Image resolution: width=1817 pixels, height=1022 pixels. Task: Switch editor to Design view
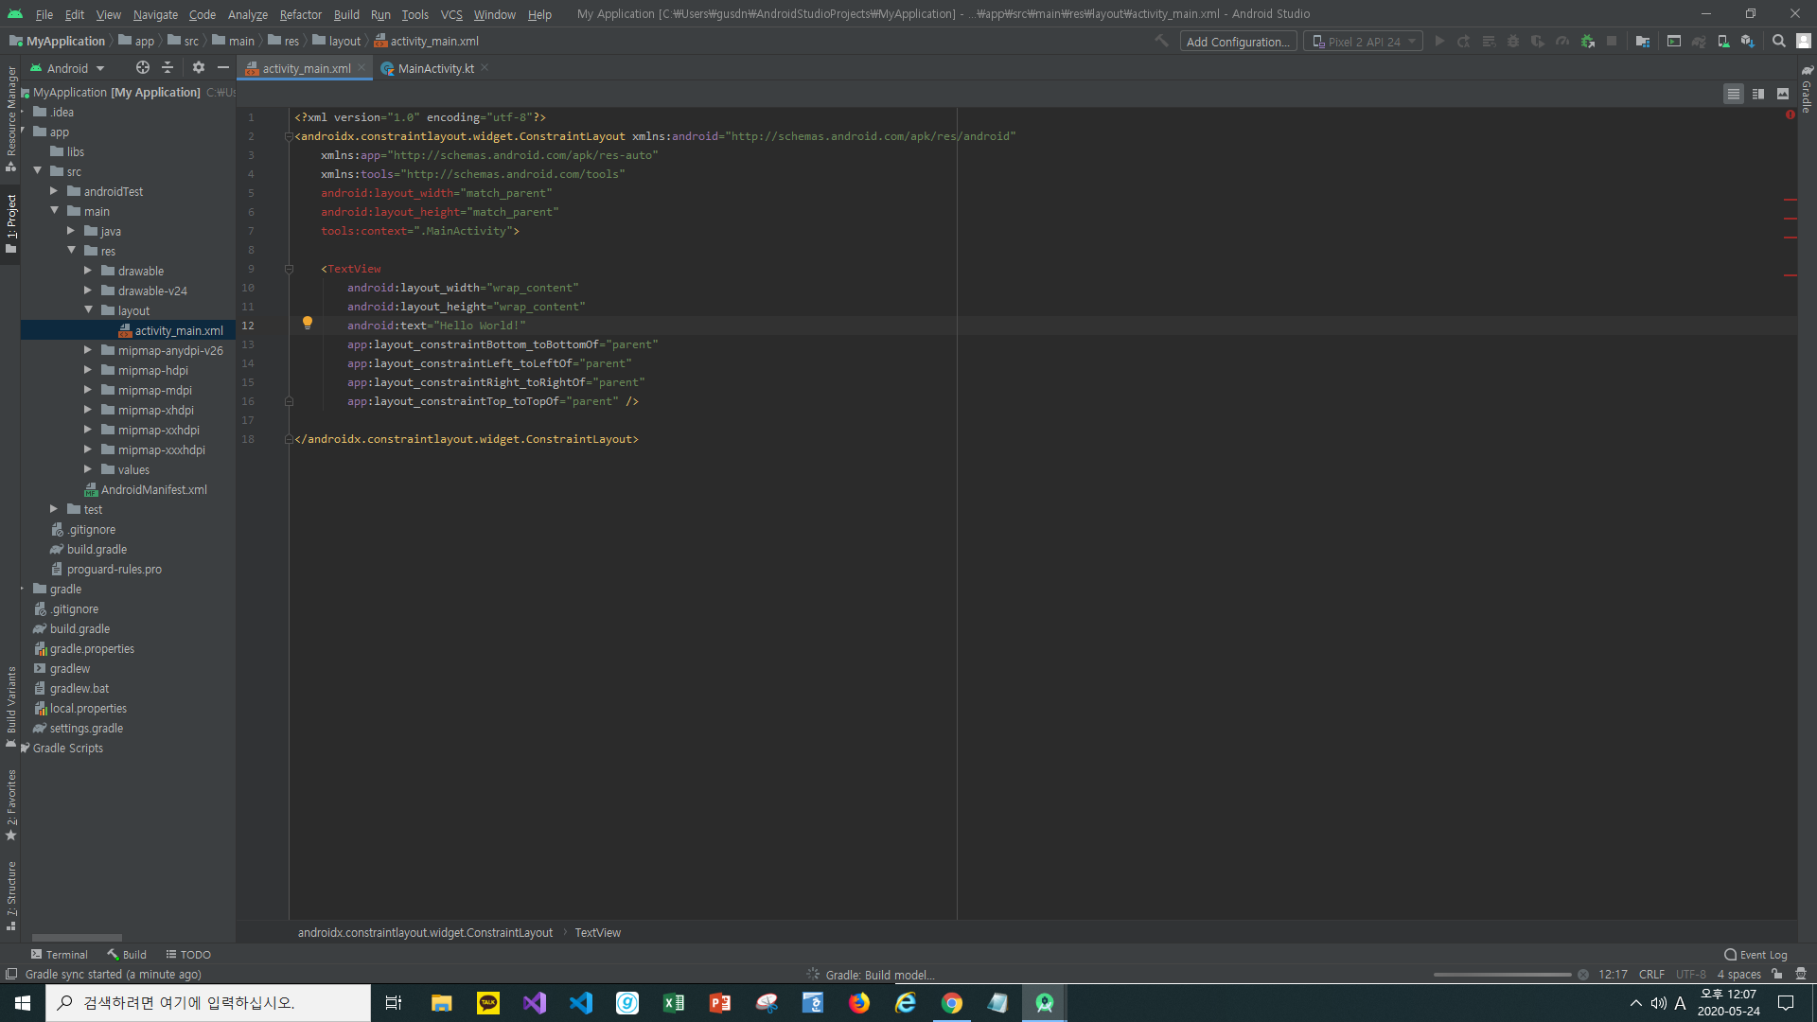(x=1783, y=94)
